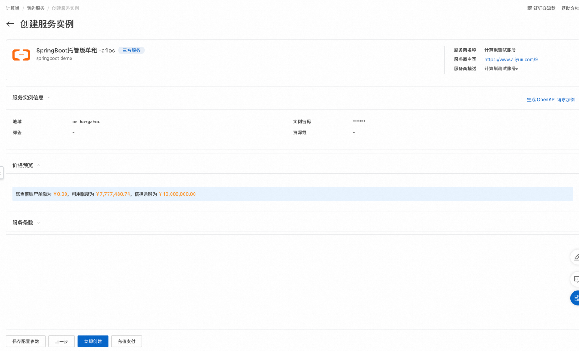Collapse the 服务实例信息 section

[49, 98]
